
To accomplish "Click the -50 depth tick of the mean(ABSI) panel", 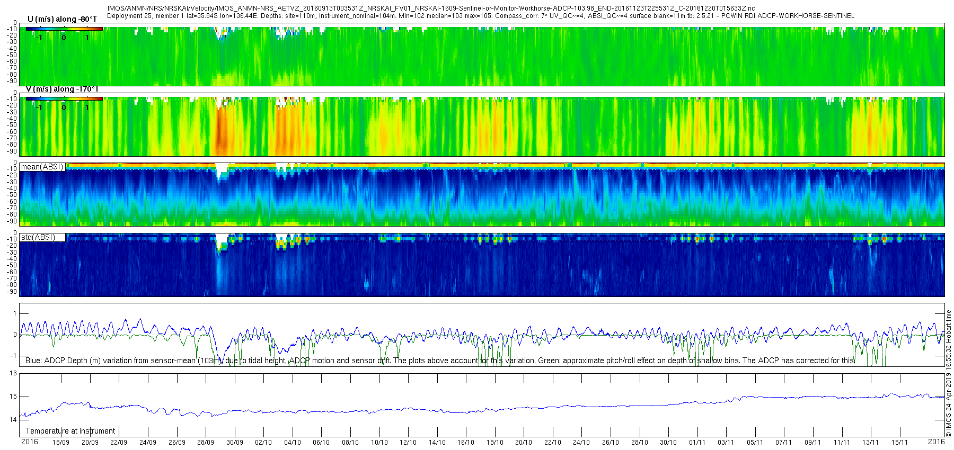I will tap(12, 195).
